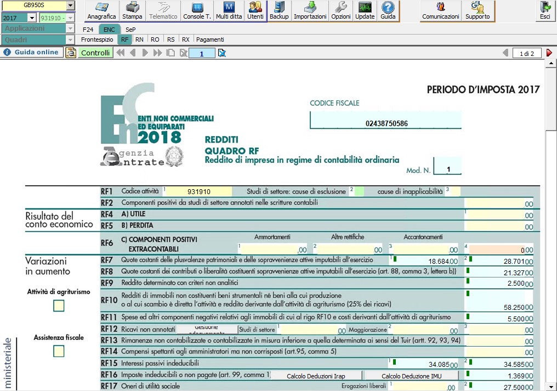This screenshot has height=391, width=557.
Task: Go to next page red arrow
Action: (x=549, y=53)
